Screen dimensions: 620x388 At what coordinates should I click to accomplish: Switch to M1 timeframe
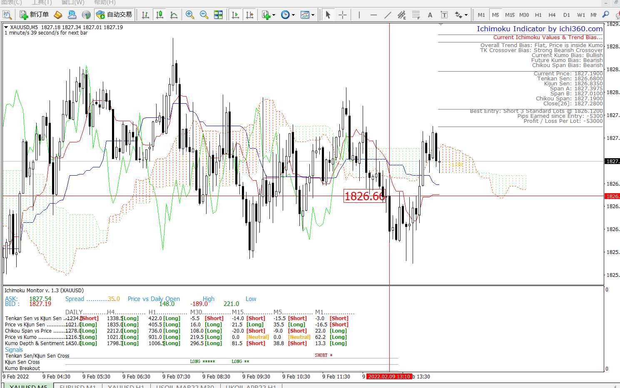tap(481, 15)
